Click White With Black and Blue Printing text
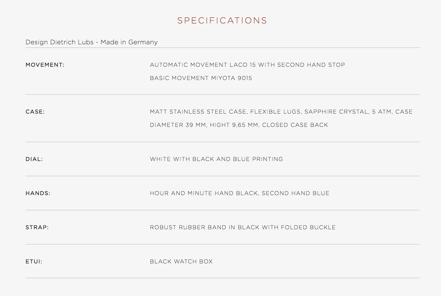The image size is (441, 296). coord(216,159)
